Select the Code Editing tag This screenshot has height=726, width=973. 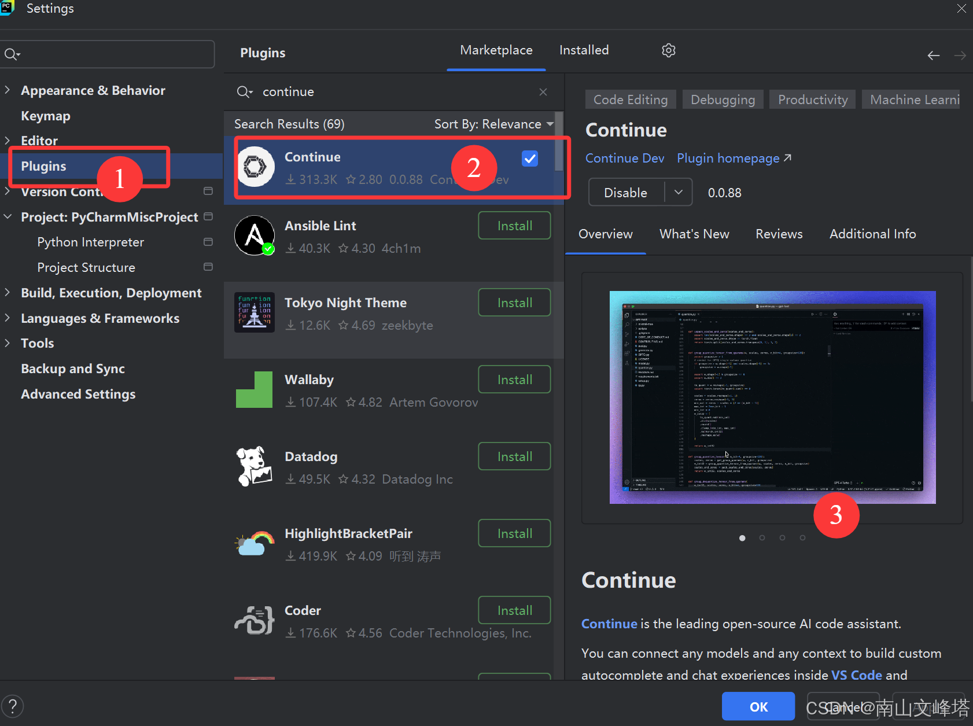631,99
